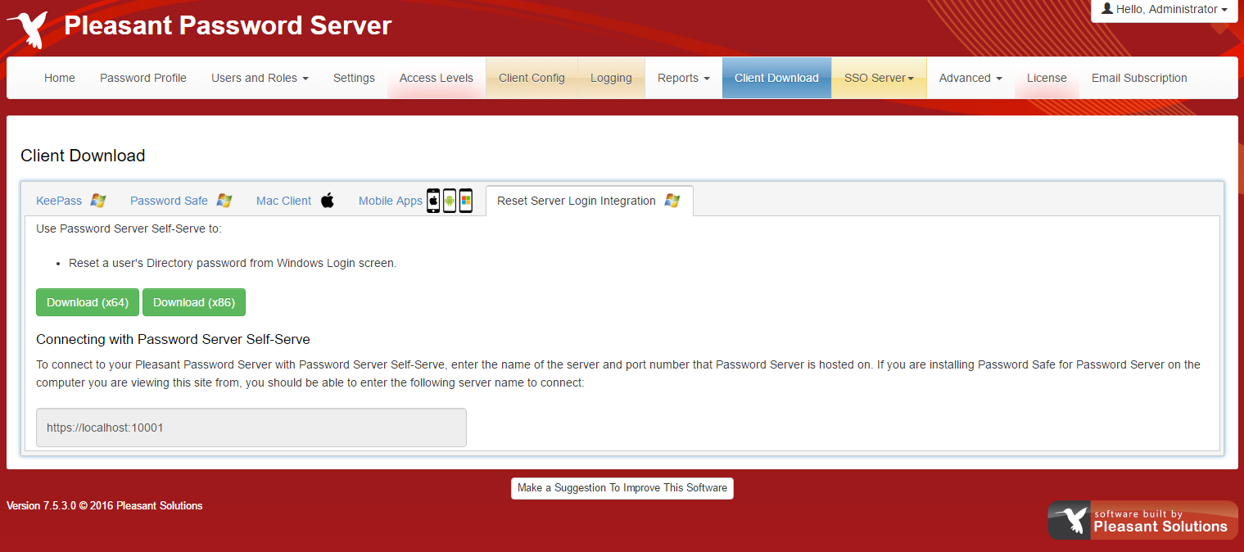Open Email Subscription page

[1139, 78]
